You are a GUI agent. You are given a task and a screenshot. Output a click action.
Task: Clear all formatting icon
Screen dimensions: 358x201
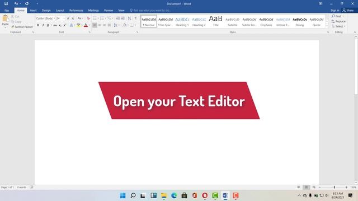pyautogui.click(x=88, y=18)
